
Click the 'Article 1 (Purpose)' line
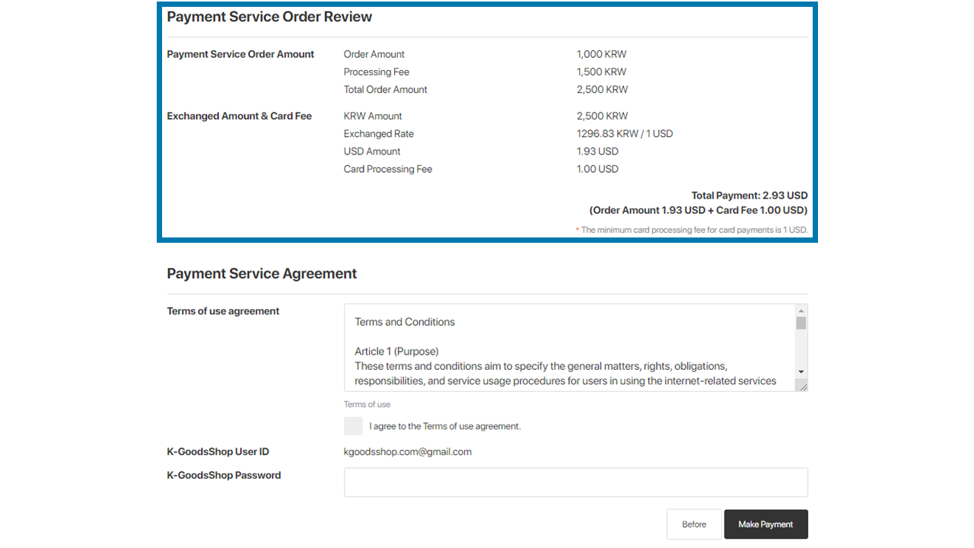pos(396,352)
